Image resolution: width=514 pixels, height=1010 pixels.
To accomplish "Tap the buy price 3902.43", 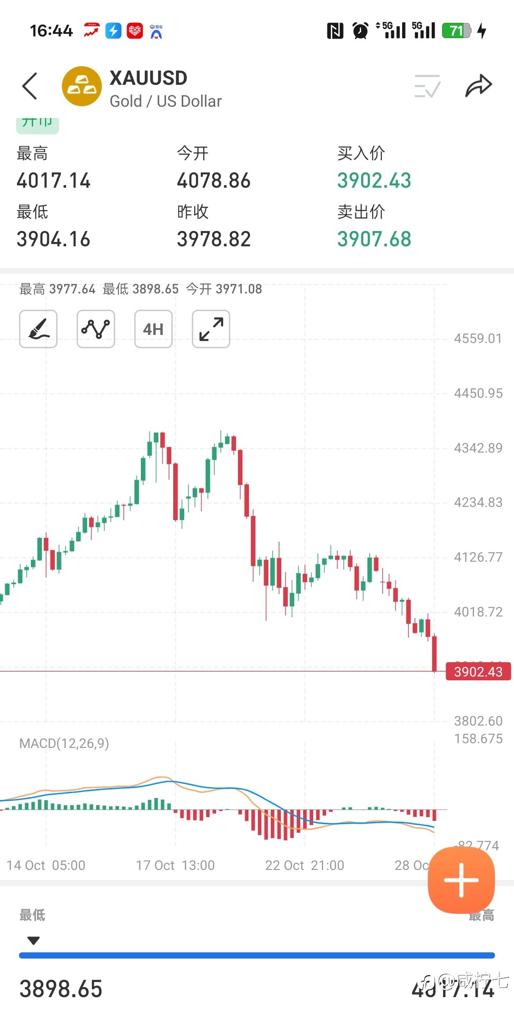I will [374, 181].
